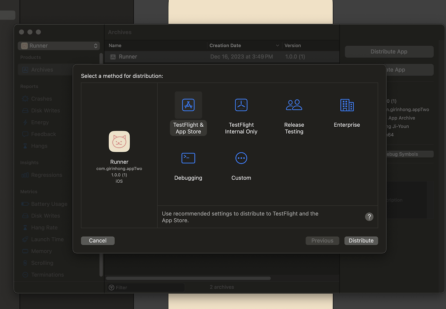446x309 pixels.
Task: Click the Dec 16, 2023 creation date cell
Action: point(241,57)
